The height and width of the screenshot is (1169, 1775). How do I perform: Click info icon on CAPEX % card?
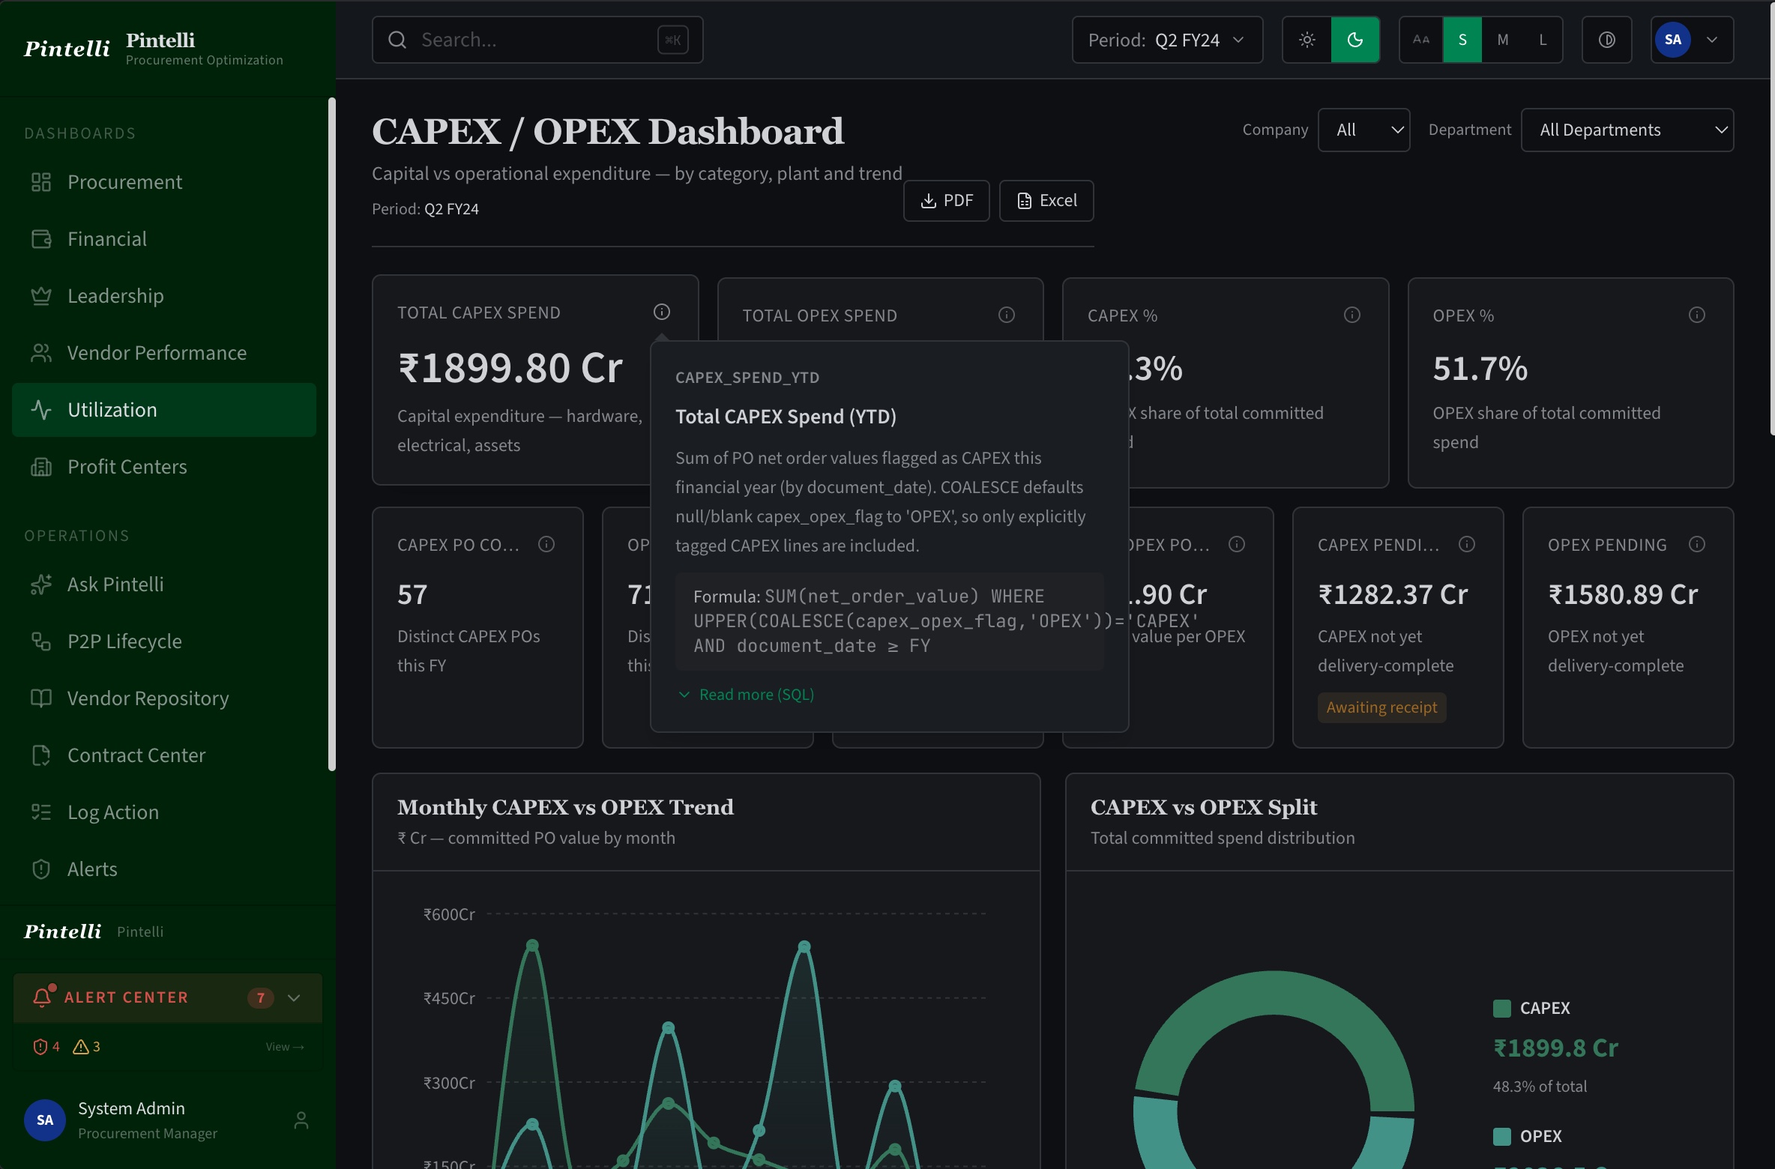(1352, 315)
